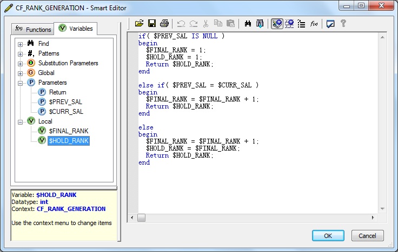Click the Context 'CF_RANK_GENERATION' value

click(71, 209)
